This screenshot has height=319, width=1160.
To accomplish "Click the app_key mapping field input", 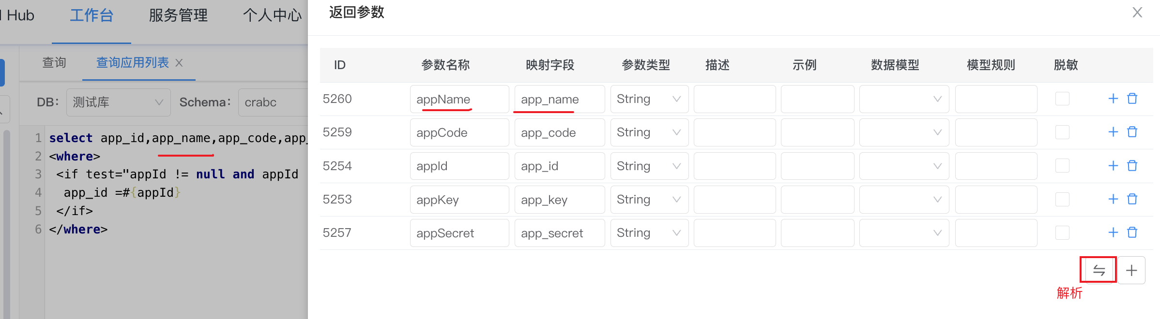I will point(559,200).
